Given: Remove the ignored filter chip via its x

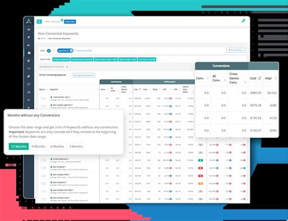Looking at the screenshot, I should pyautogui.click(x=71, y=50).
